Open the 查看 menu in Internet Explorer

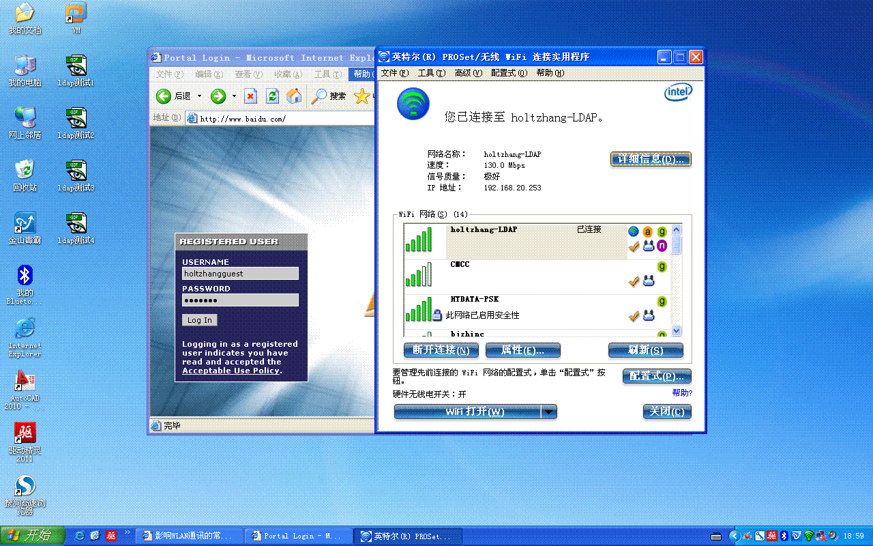click(x=248, y=74)
